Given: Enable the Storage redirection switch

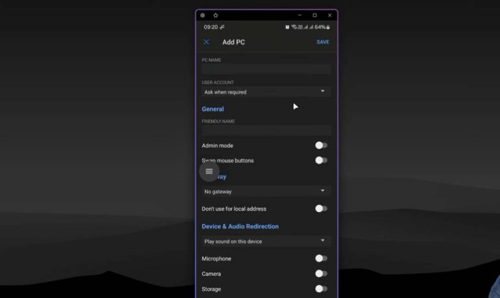Looking at the screenshot, I should [321, 289].
